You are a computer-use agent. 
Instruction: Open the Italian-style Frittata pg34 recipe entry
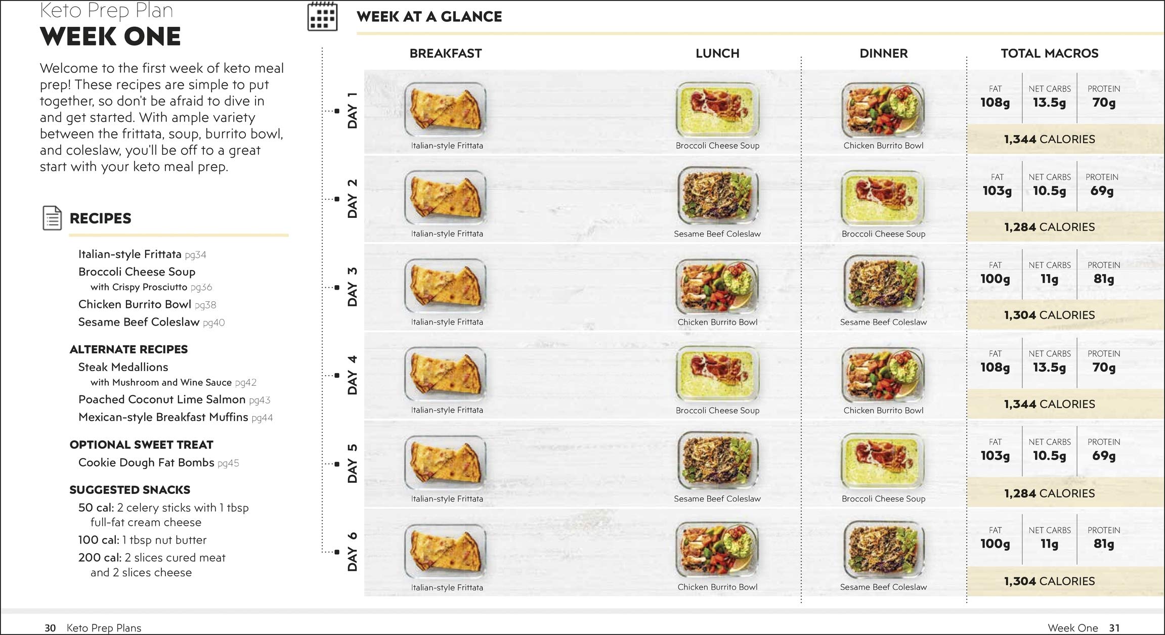pyautogui.click(x=142, y=254)
